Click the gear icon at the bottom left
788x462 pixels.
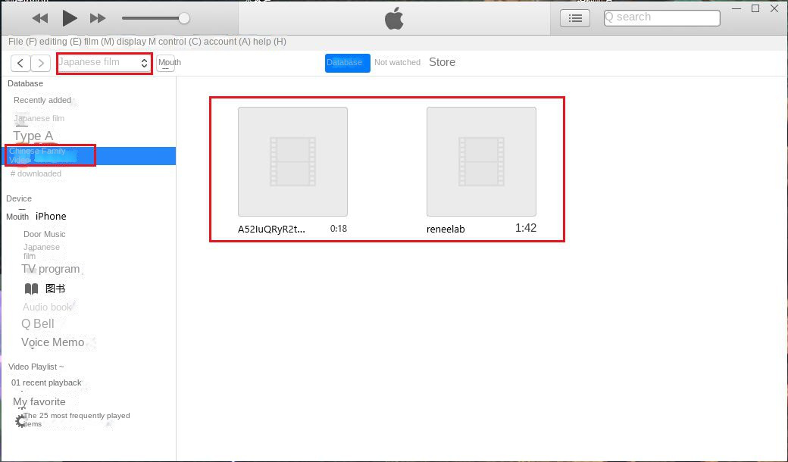coord(19,420)
